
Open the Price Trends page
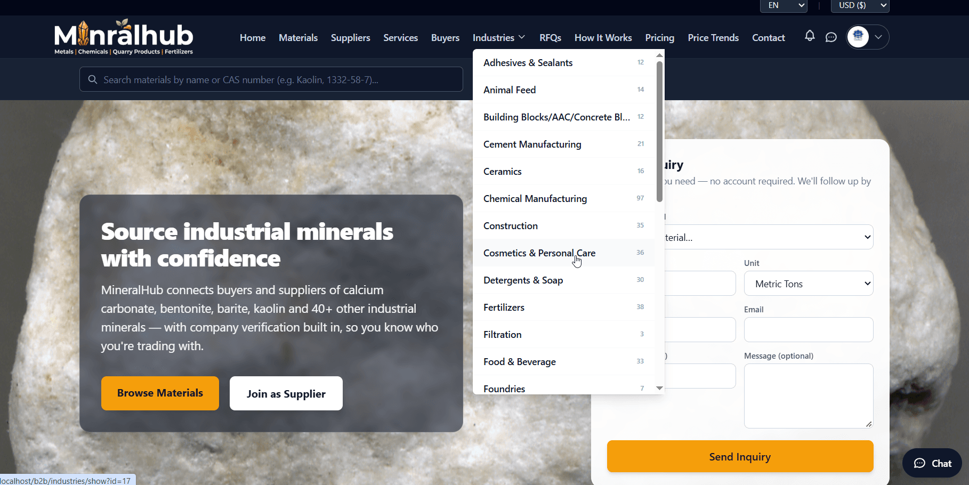pos(713,37)
